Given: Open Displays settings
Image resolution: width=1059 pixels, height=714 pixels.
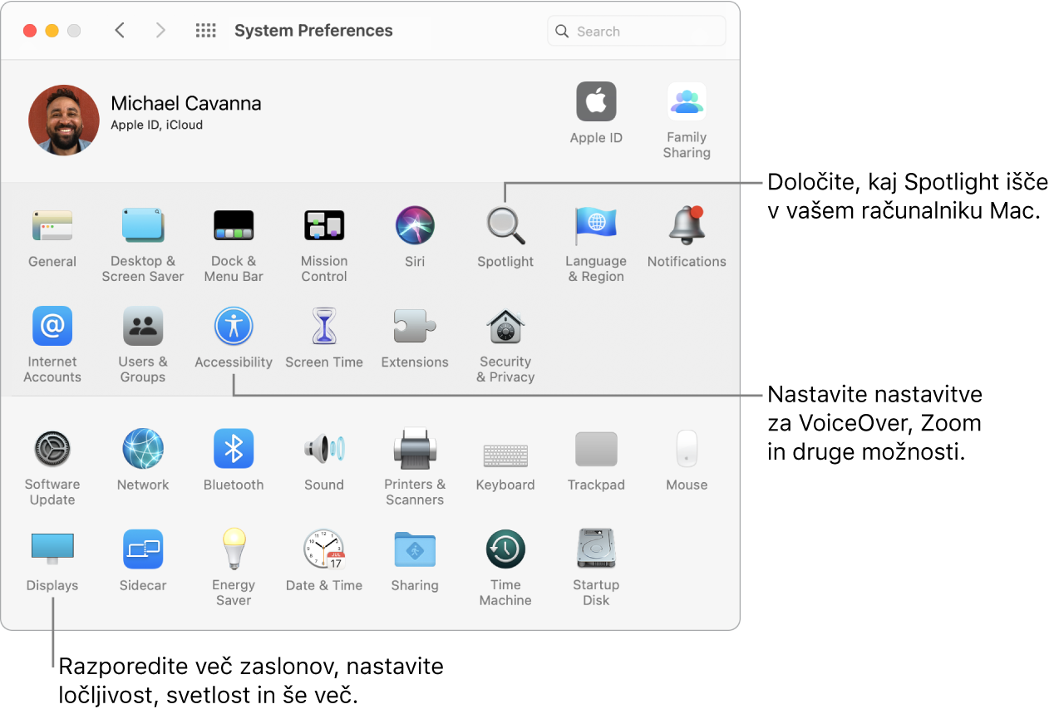Looking at the screenshot, I should point(52,549).
